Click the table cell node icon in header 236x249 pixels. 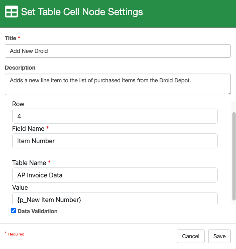(x=12, y=12)
